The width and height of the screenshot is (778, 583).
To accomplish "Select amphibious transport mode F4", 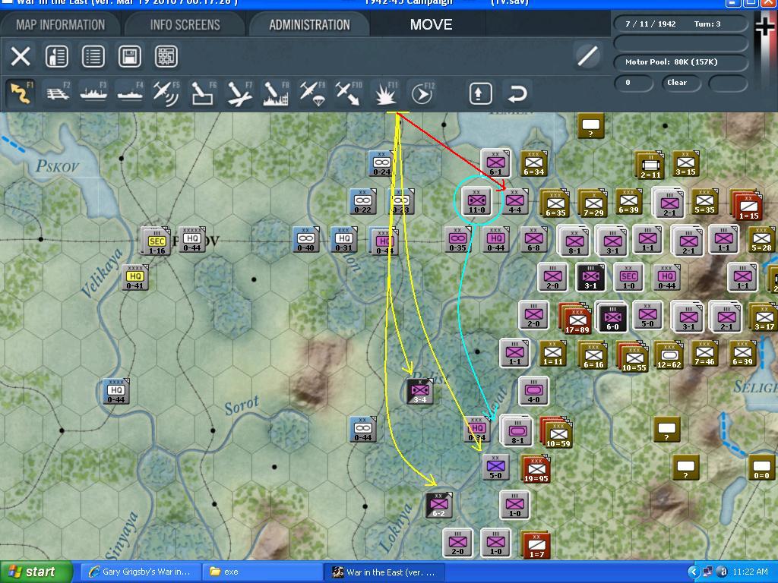I will pos(130,93).
